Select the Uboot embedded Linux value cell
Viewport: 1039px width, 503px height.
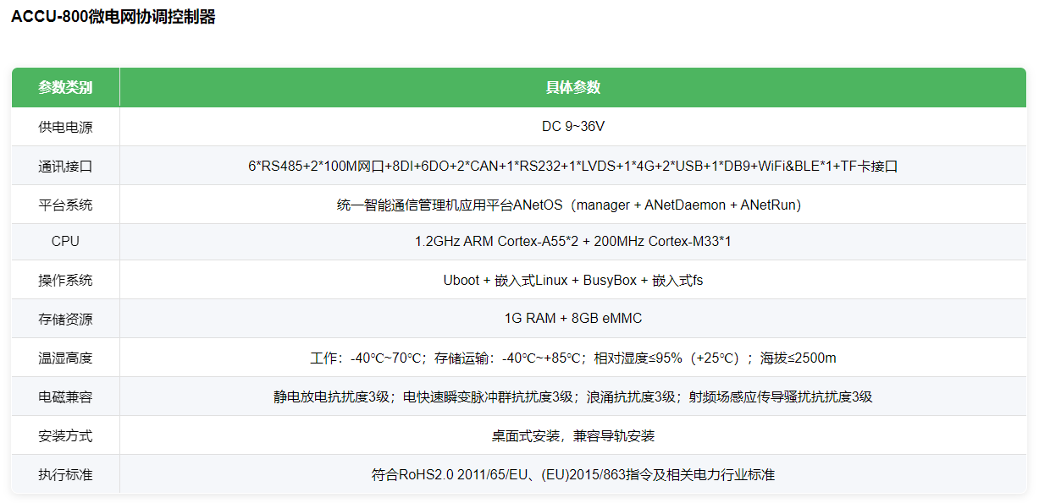[x=573, y=280]
